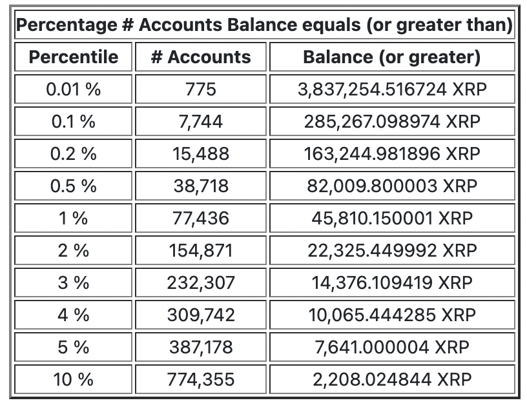The height and width of the screenshot is (405, 527).
Task: Click the table title about Accounts Balance
Action: (x=264, y=26)
